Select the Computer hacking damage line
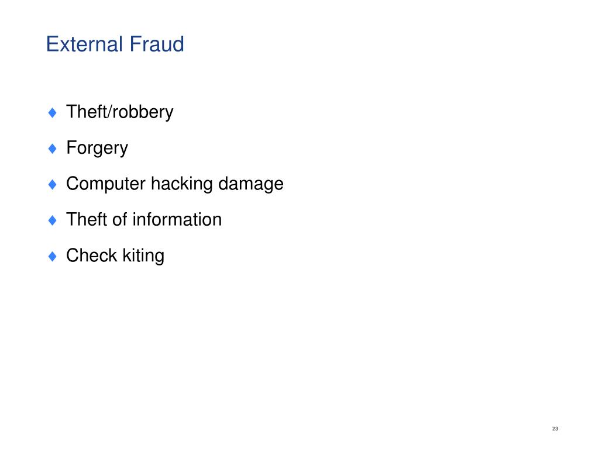The image size is (599, 449). pyautogui.click(x=174, y=184)
